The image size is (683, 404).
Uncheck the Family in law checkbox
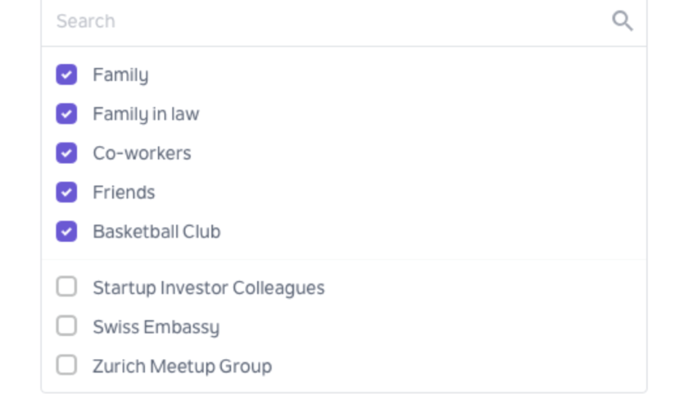pyautogui.click(x=66, y=114)
